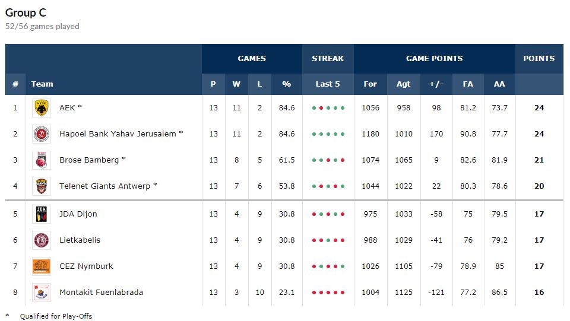The image size is (570, 321).
Task: Click the Hapoel Jerusalem team logo
Action: tap(42, 134)
